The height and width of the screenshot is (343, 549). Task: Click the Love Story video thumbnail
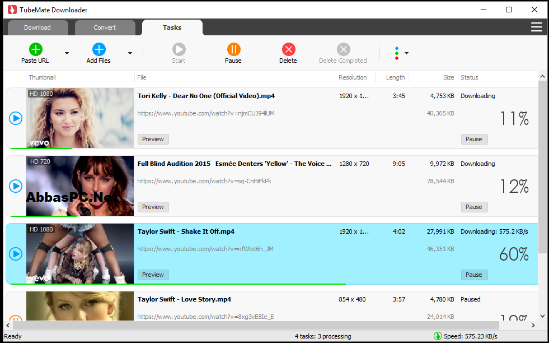pyautogui.click(x=80, y=306)
